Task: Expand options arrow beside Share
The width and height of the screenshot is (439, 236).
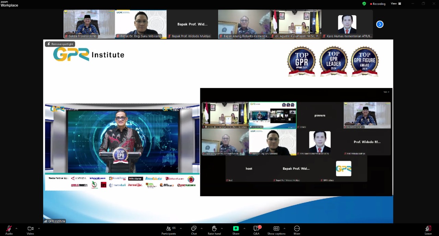Action: pyautogui.click(x=244, y=228)
